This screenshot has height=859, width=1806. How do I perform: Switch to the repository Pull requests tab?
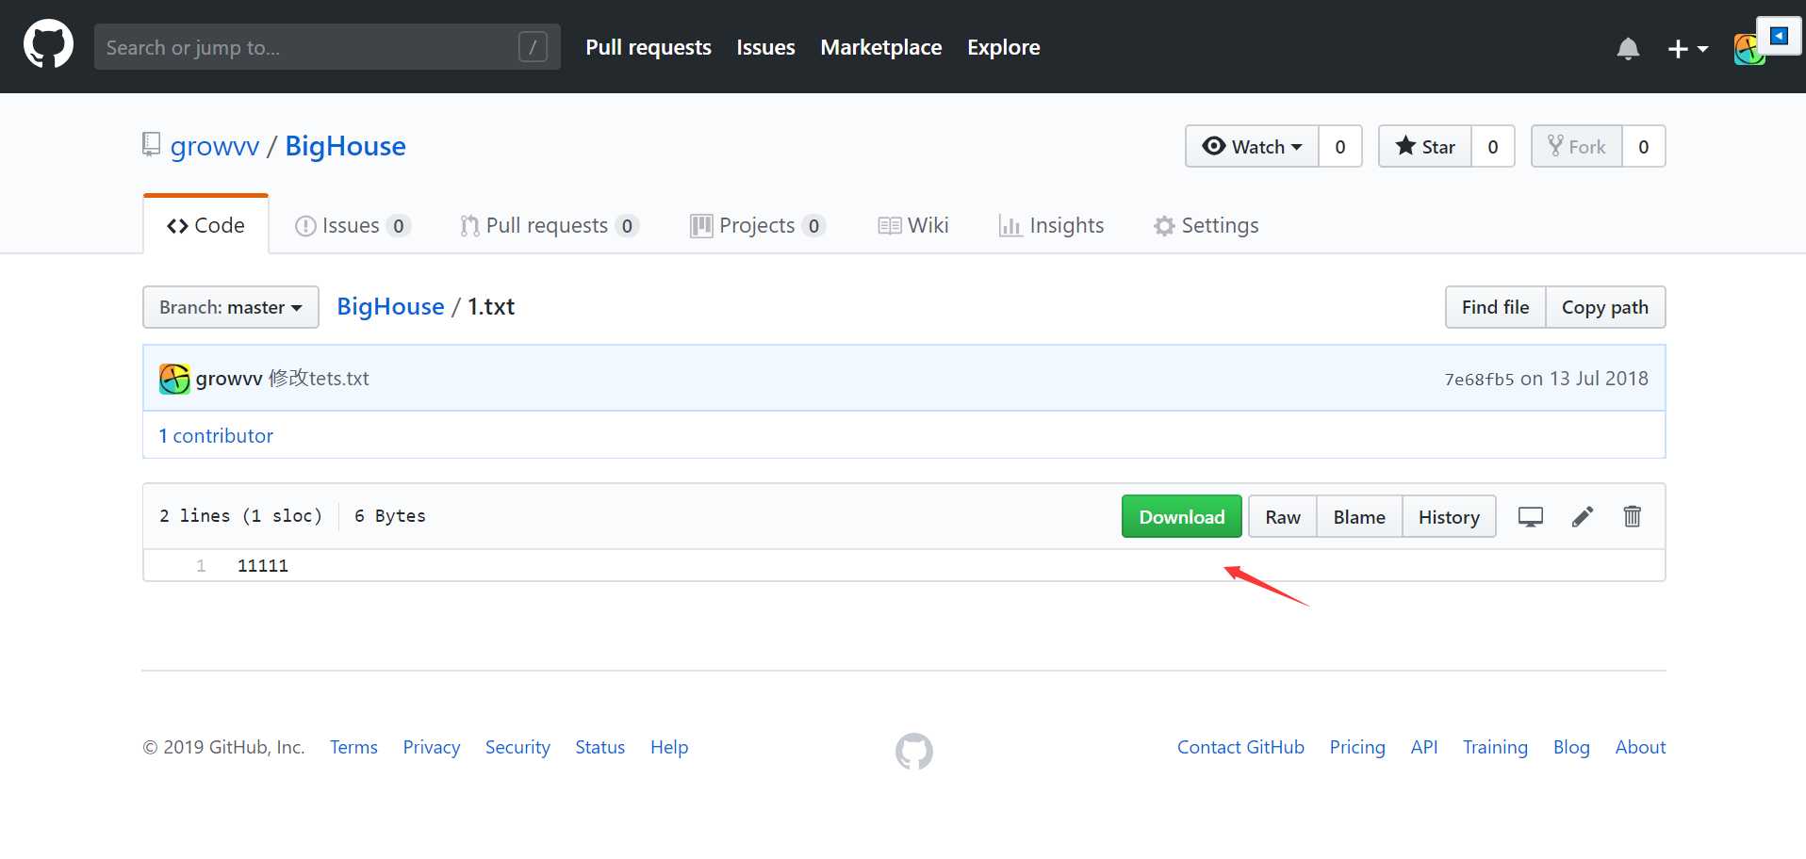pos(550,225)
